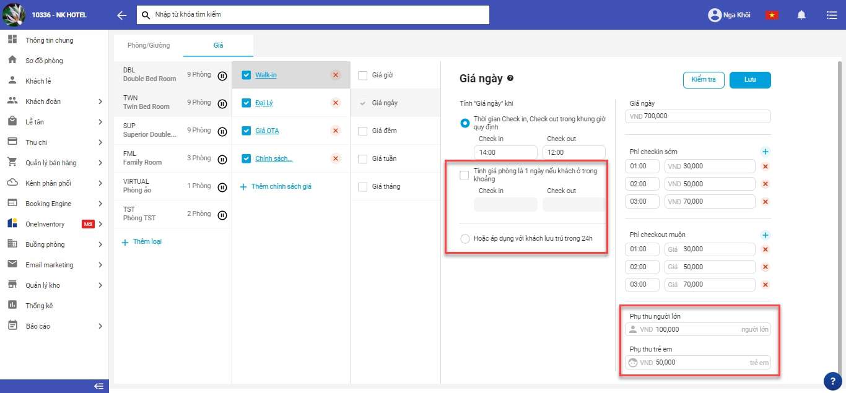The height and width of the screenshot is (393, 846).
Task: Delete the Đại Lý price policy
Action: 336,103
